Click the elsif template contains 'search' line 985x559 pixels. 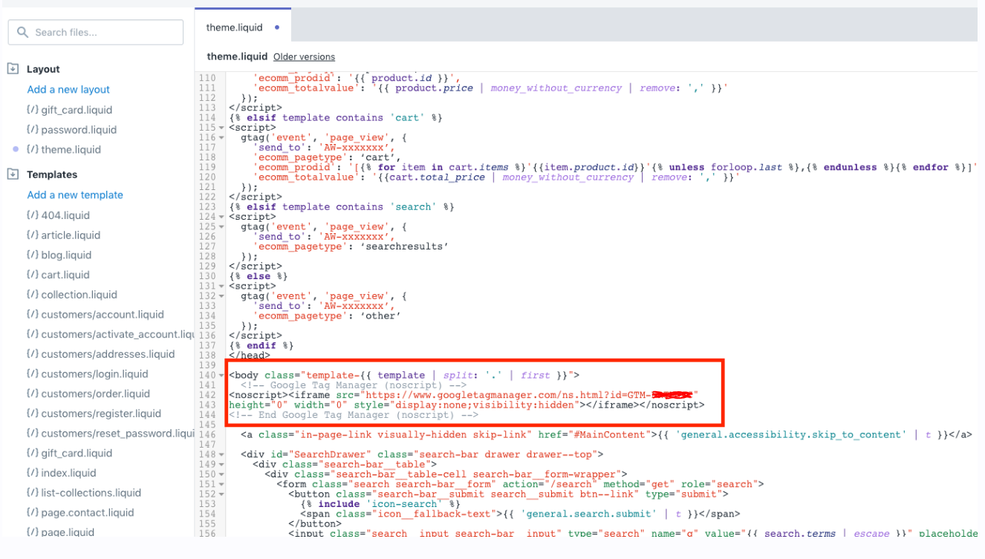click(x=342, y=206)
